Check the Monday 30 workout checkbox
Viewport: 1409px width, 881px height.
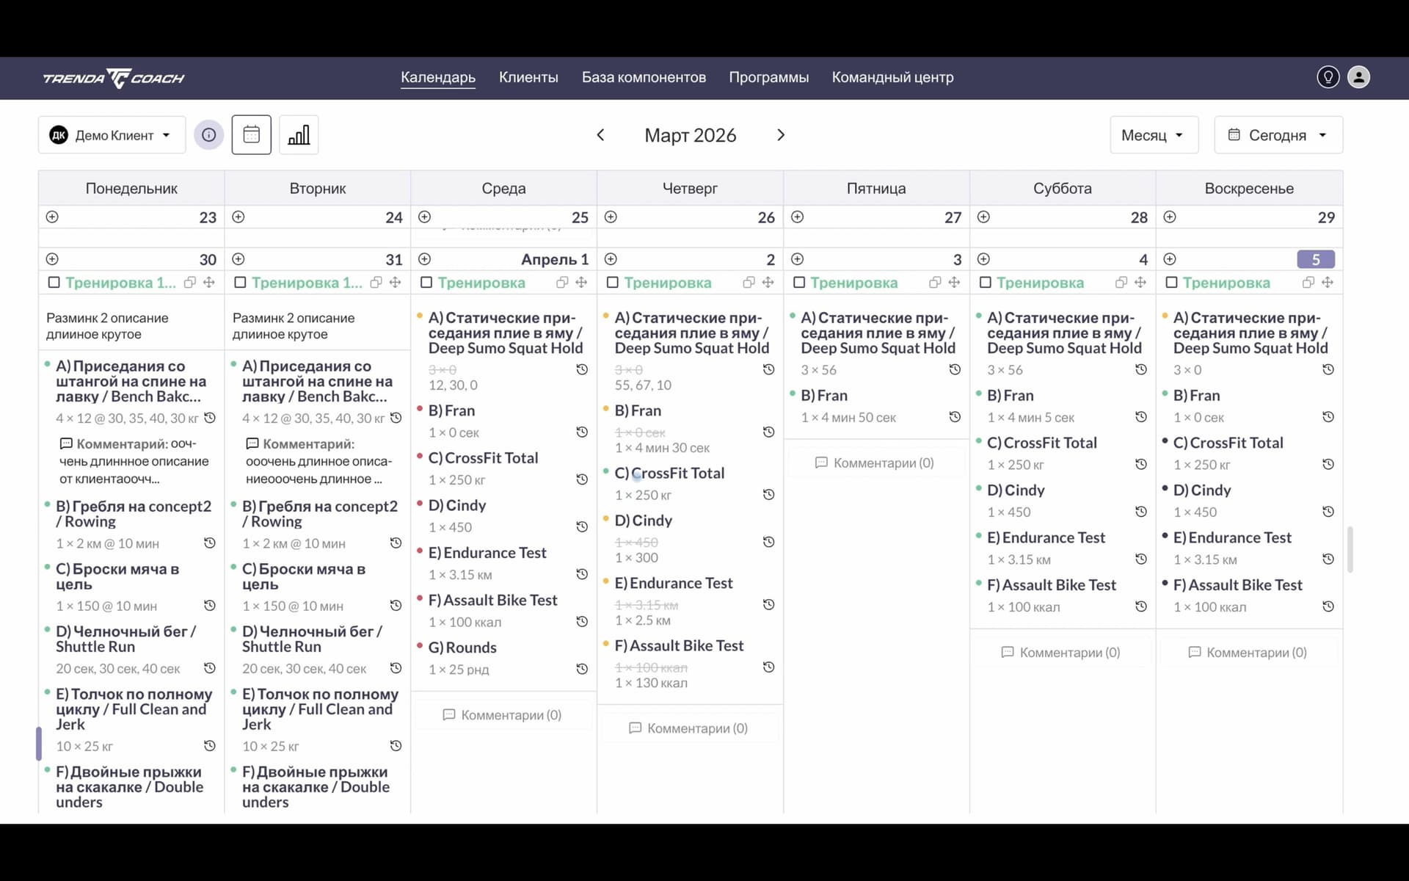point(54,283)
